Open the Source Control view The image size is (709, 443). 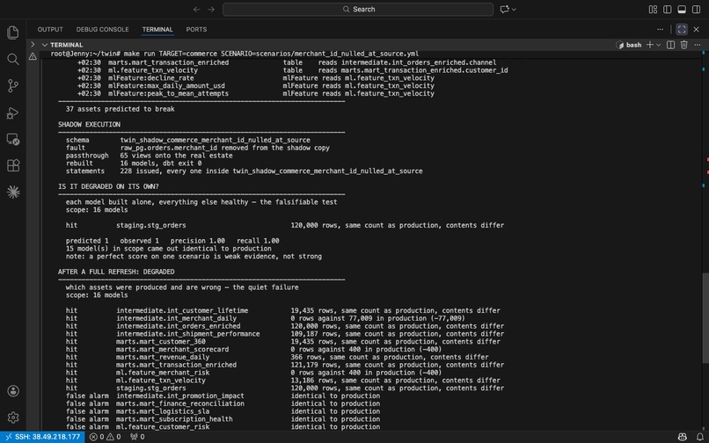[12, 86]
